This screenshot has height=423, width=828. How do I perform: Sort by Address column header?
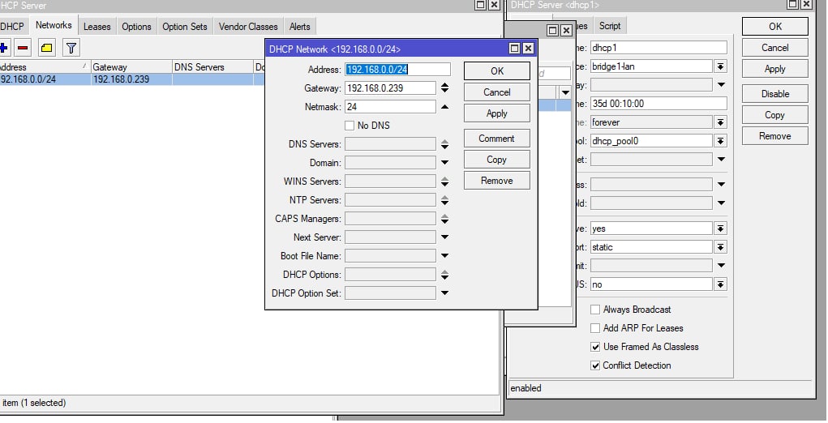(x=45, y=67)
